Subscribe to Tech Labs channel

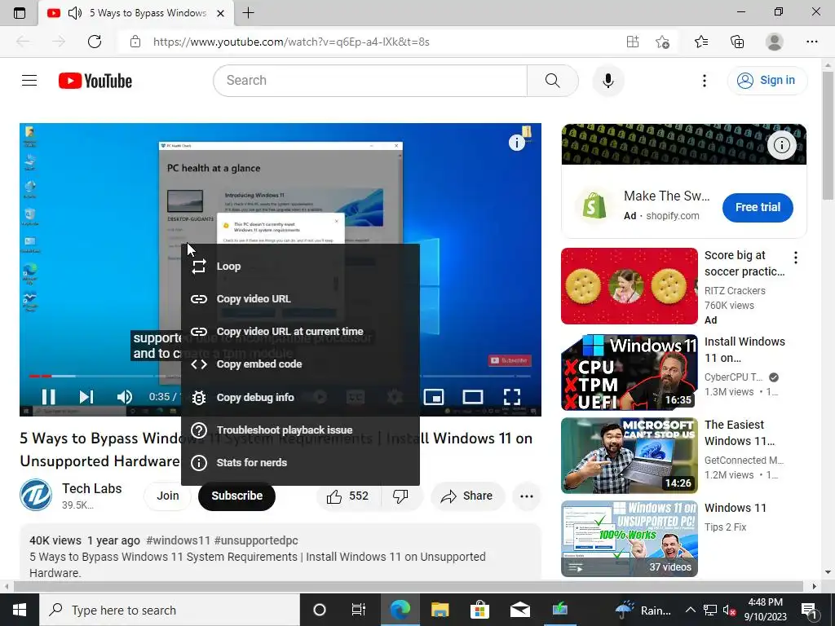[x=237, y=496]
